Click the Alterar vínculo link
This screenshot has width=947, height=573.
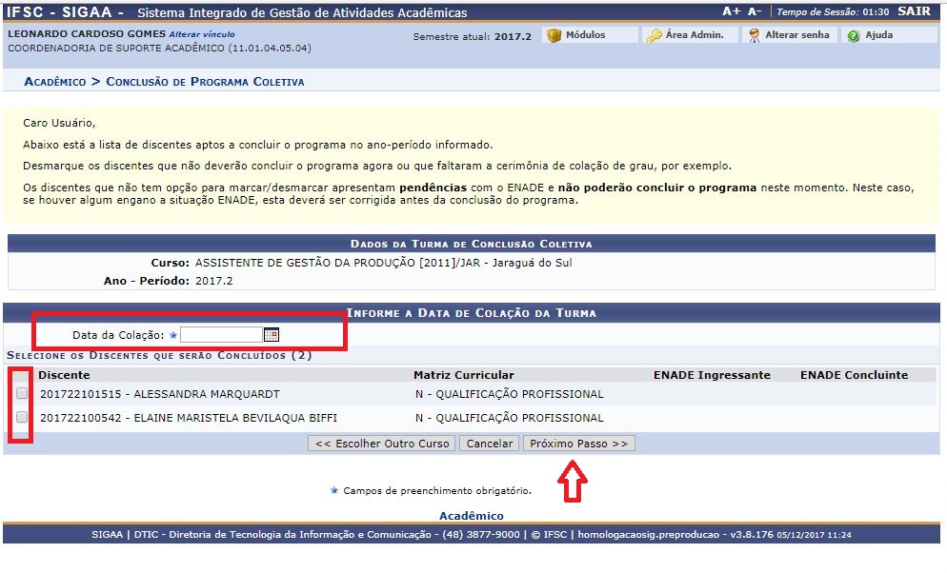203,34
